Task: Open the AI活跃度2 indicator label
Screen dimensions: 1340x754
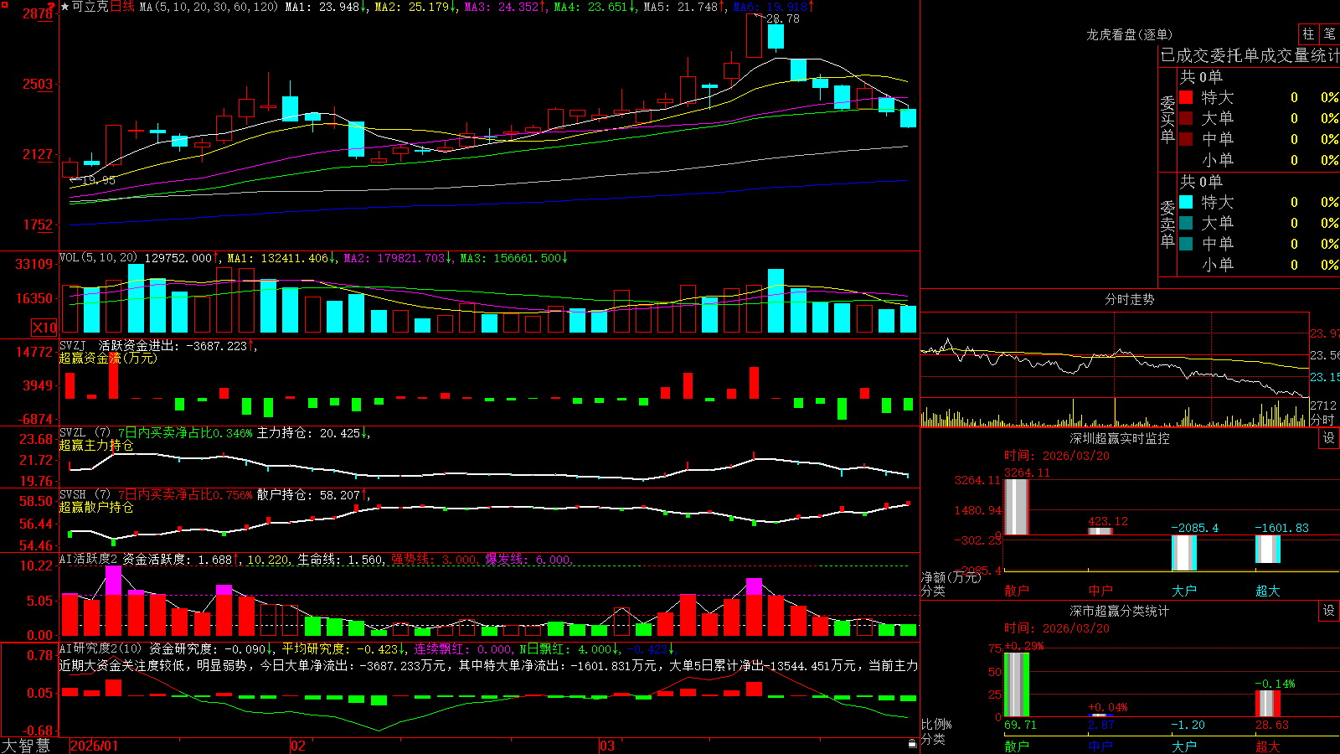Action: pos(88,559)
